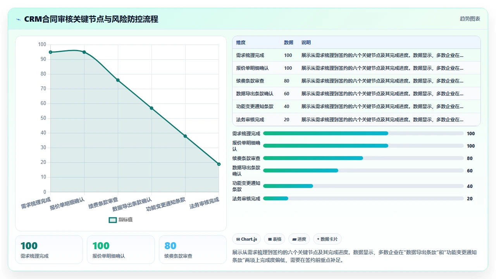This screenshot has width=496, height=279.
Task: Click the 100 y-axis label on chart
Action: click(42, 45)
